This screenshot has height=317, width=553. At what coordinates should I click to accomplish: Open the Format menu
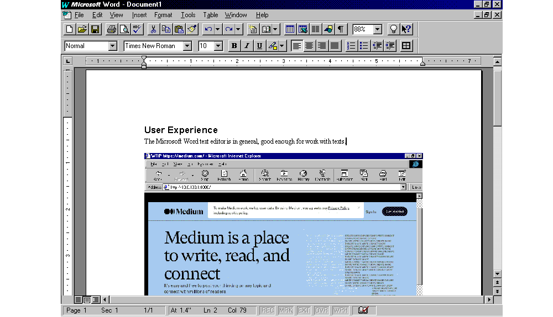(163, 15)
